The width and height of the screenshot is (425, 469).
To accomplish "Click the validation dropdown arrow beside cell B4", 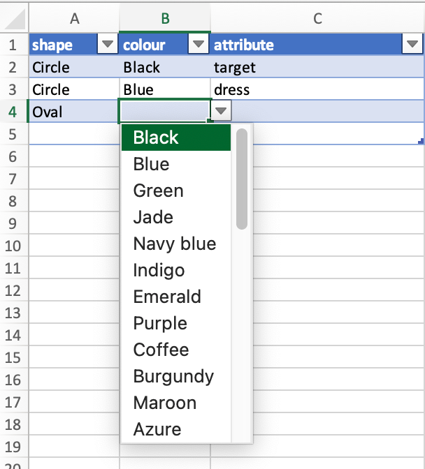I will 221,111.
